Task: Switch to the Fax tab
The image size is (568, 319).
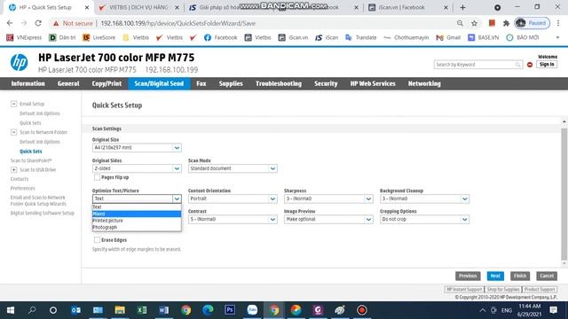Action: click(x=201, y=83)
